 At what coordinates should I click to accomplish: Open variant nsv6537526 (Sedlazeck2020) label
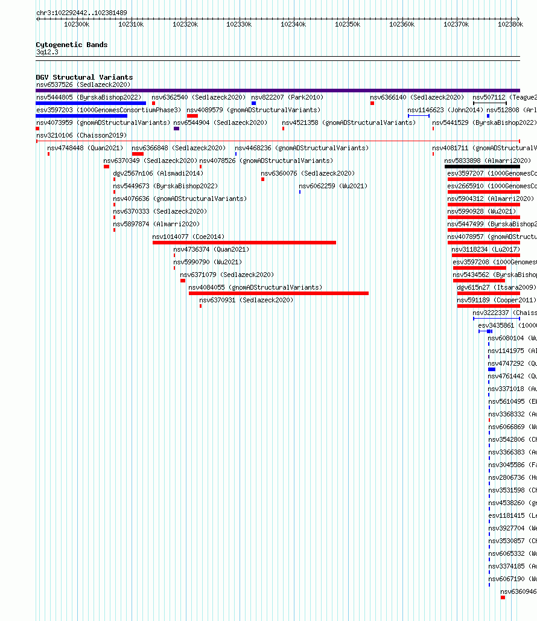(x=83, y=84)
